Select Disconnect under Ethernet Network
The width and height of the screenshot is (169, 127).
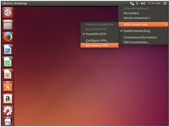pyautogui.click(x=131, y=13)
